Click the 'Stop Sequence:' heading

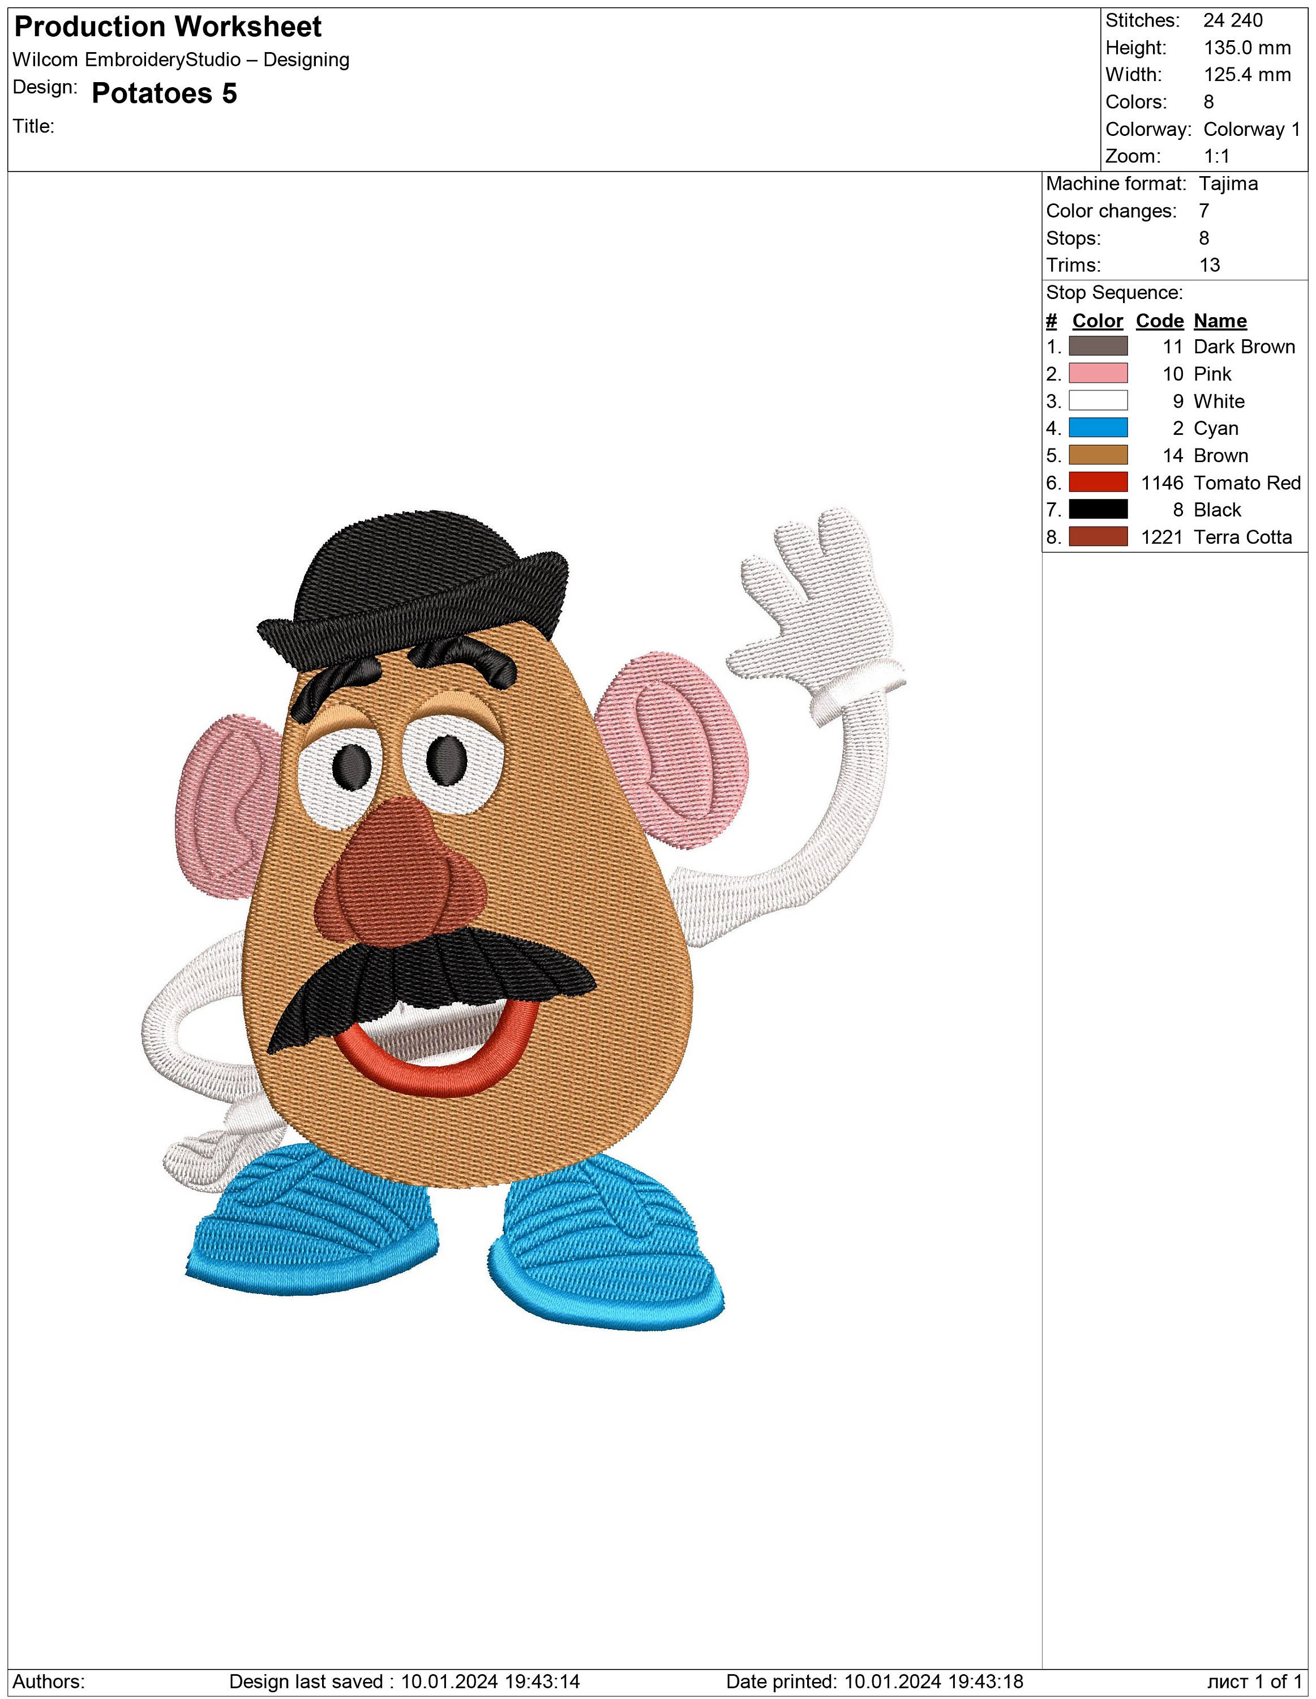(x=1114, y=292)
